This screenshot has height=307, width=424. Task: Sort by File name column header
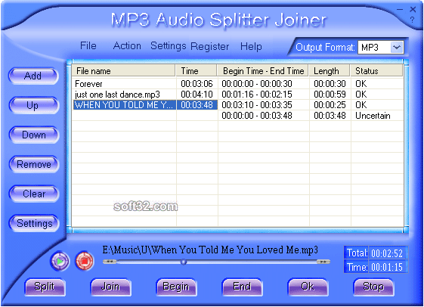coord(124,71)
